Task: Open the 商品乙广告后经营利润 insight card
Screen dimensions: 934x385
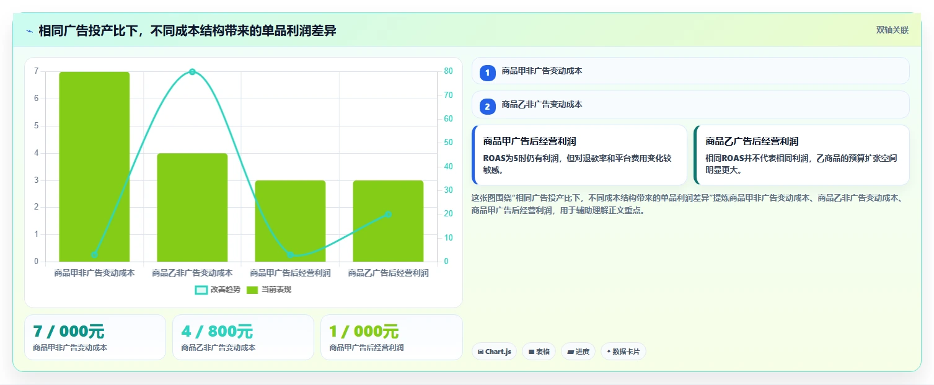Action: click(x=802, y=155)
